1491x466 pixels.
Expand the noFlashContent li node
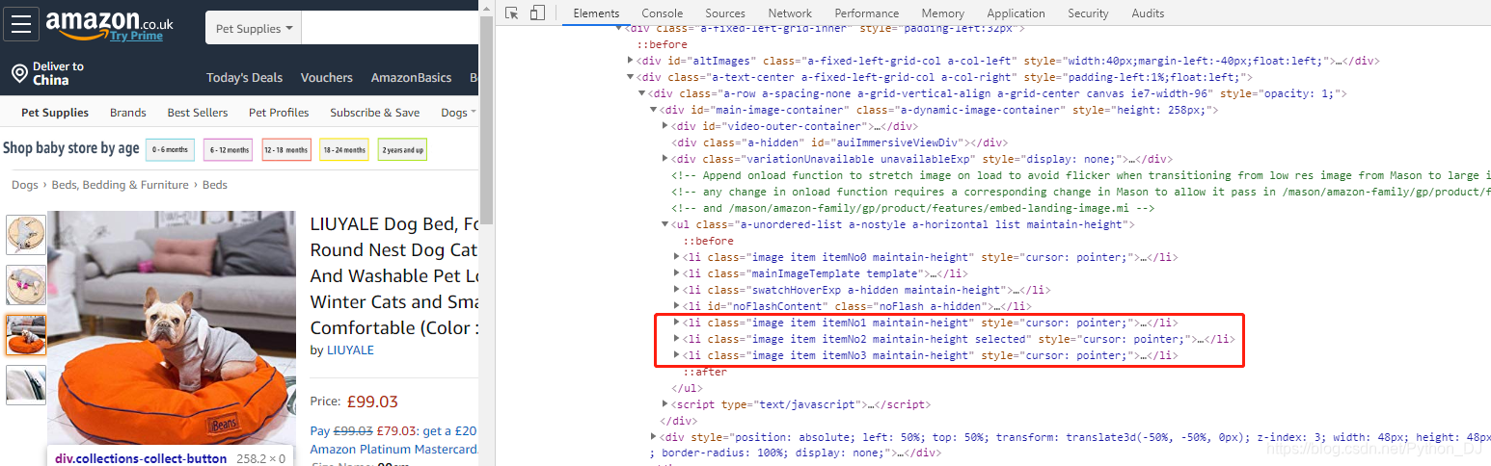[676, 306]
